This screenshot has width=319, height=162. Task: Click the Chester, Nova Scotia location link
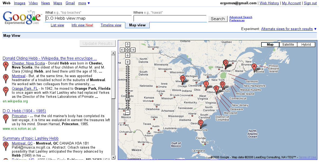(x=28, y=63)
